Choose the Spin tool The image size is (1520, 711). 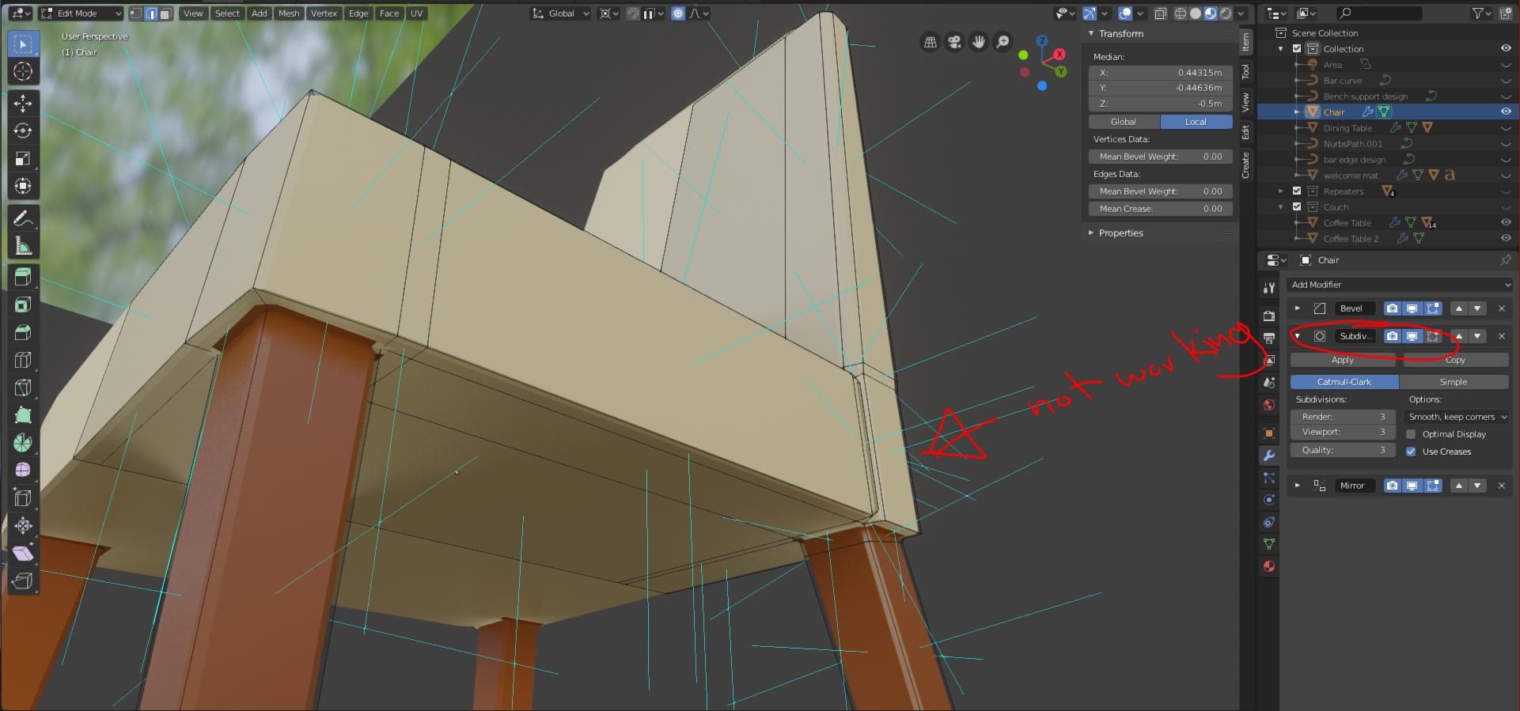[23, 442]
